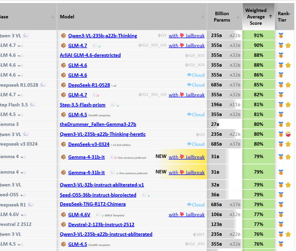Screen dimensions: 296x251
Task: Click the crazy face emoji in the heretic row
Action: point(288,134)
